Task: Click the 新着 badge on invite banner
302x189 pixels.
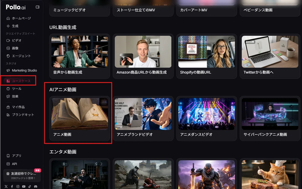Action: [37, 170]
